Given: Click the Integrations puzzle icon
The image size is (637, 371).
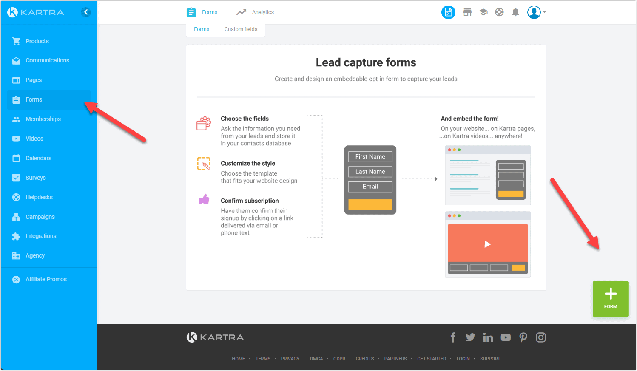Looking at the screenshot, I should (x=16, y=236).
